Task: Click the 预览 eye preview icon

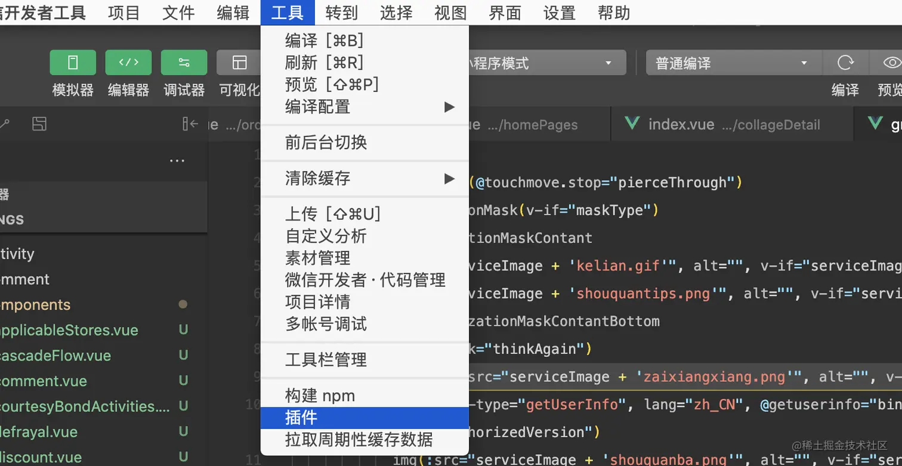Action: pyautogui.click(x=891, y=63)
